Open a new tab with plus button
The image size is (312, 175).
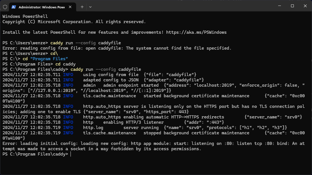82,7
